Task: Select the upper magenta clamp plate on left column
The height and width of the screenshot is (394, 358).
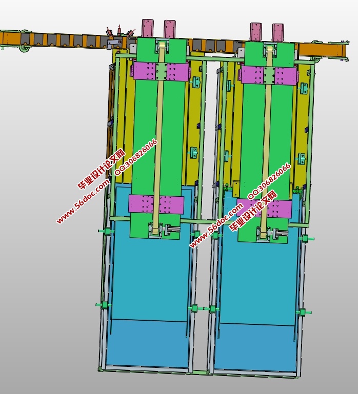Action: point(160,71)
